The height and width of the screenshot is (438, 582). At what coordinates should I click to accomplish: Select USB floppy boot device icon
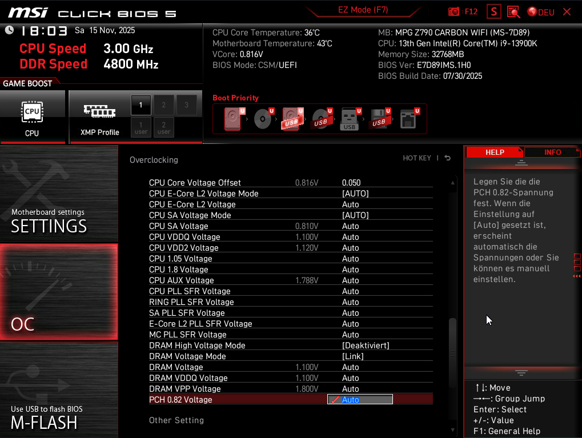coord(379,119)
